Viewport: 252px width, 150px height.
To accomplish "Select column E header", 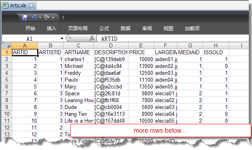I will [141, 45].
